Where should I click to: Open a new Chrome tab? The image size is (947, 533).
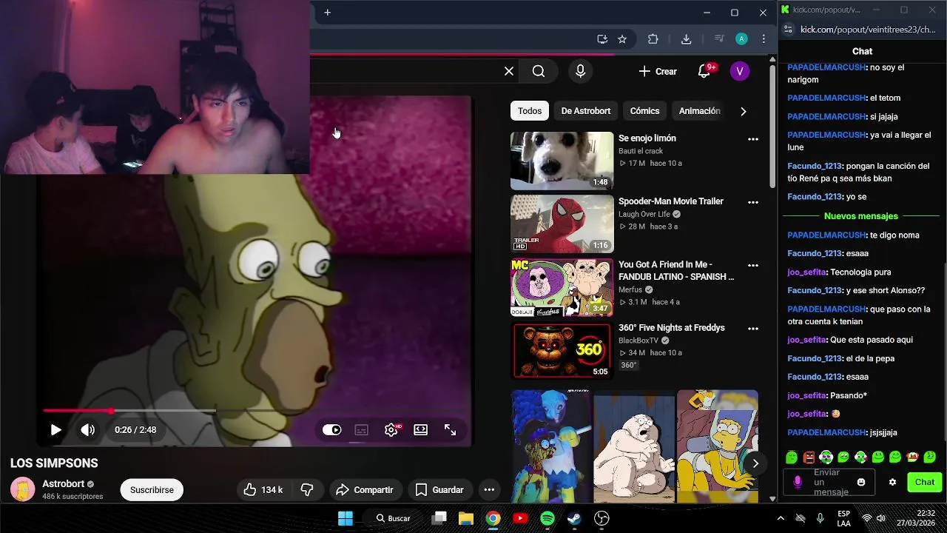pyautogui.click(x=327, y=13)
